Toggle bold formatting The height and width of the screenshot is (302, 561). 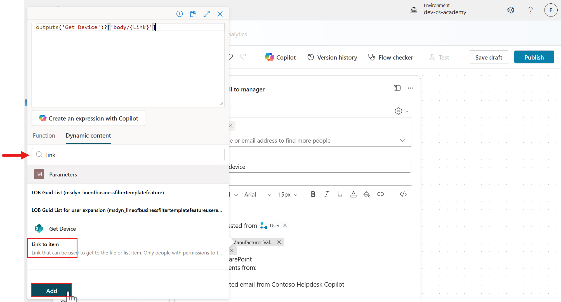[x=313, y=194]
